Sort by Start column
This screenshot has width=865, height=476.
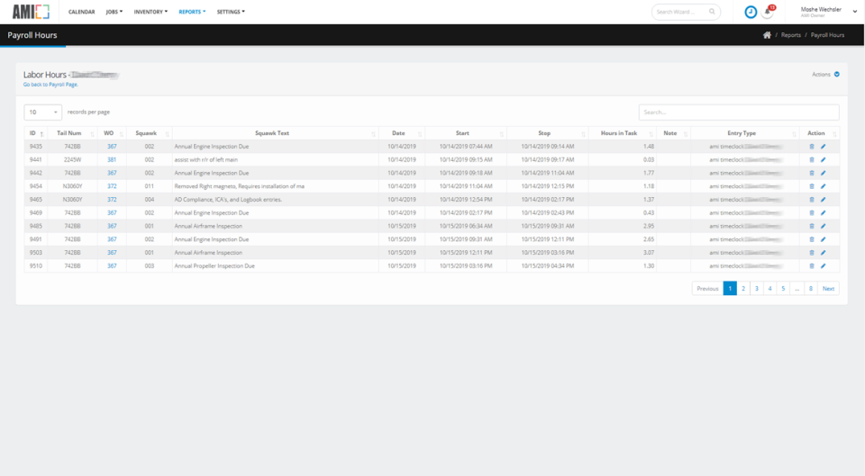[x=466, y=133]
